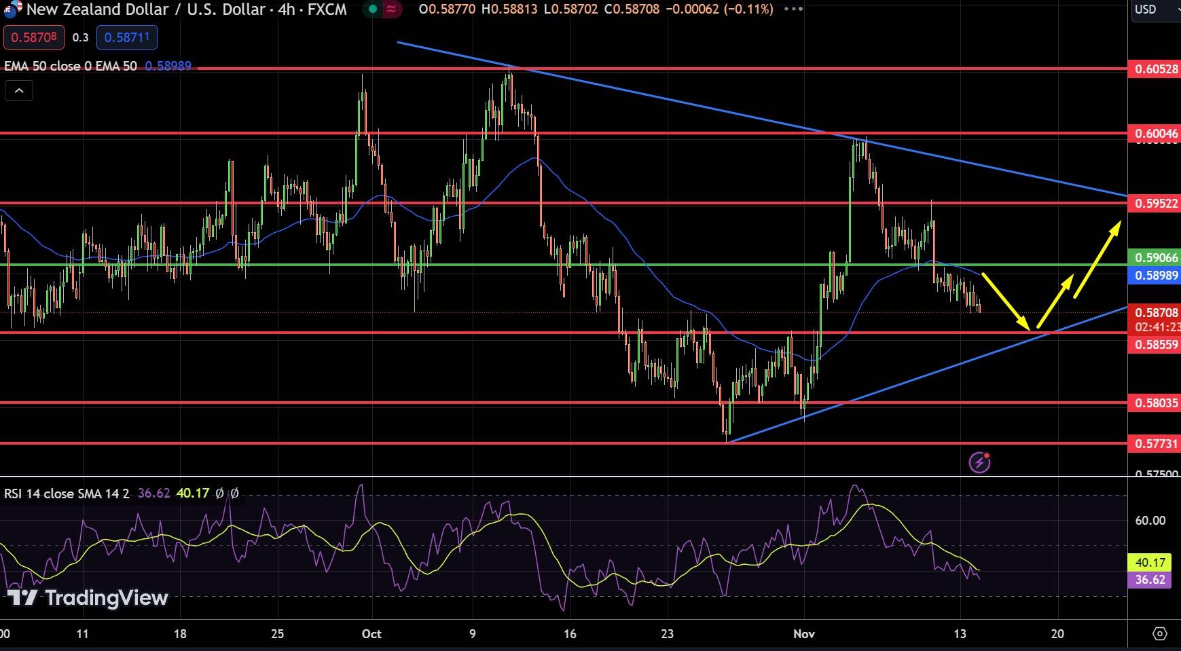Click the red sell price 0.58708 button
The image size is (1181, 651).
click(x=34, y=37)
